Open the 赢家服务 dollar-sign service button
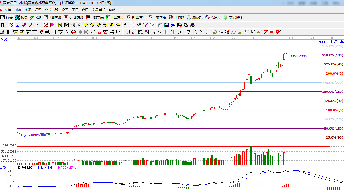The height and width of the screenshot is (190, 344). 233,17
